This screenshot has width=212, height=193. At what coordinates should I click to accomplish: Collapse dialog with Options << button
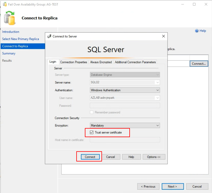pyautogui.click(x=154, y=157)
